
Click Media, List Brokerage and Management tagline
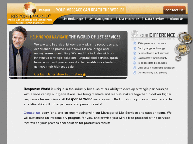30,20
